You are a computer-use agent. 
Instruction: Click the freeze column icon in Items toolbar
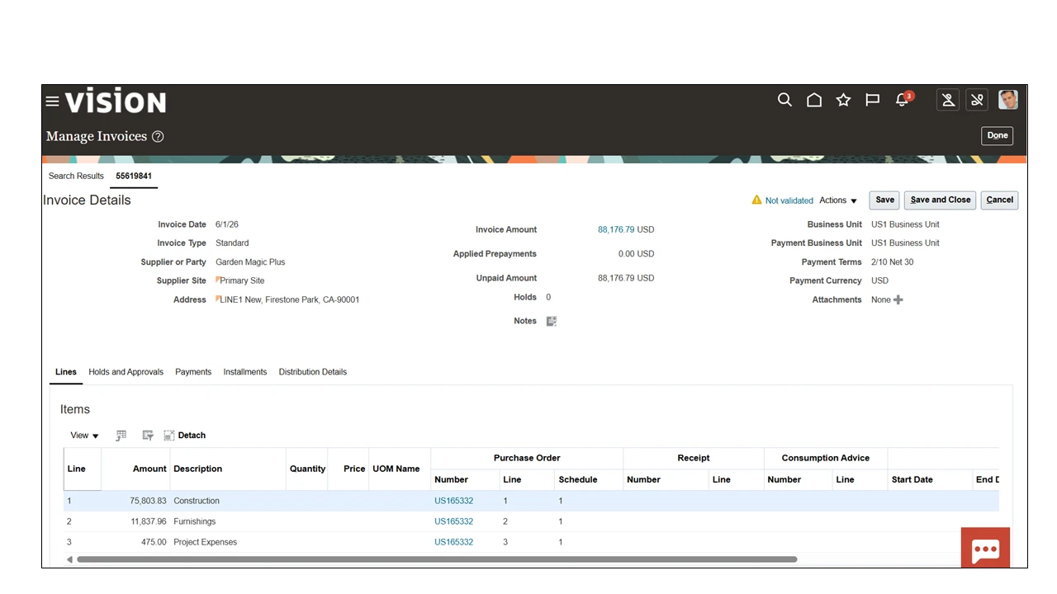pos(121,436)
